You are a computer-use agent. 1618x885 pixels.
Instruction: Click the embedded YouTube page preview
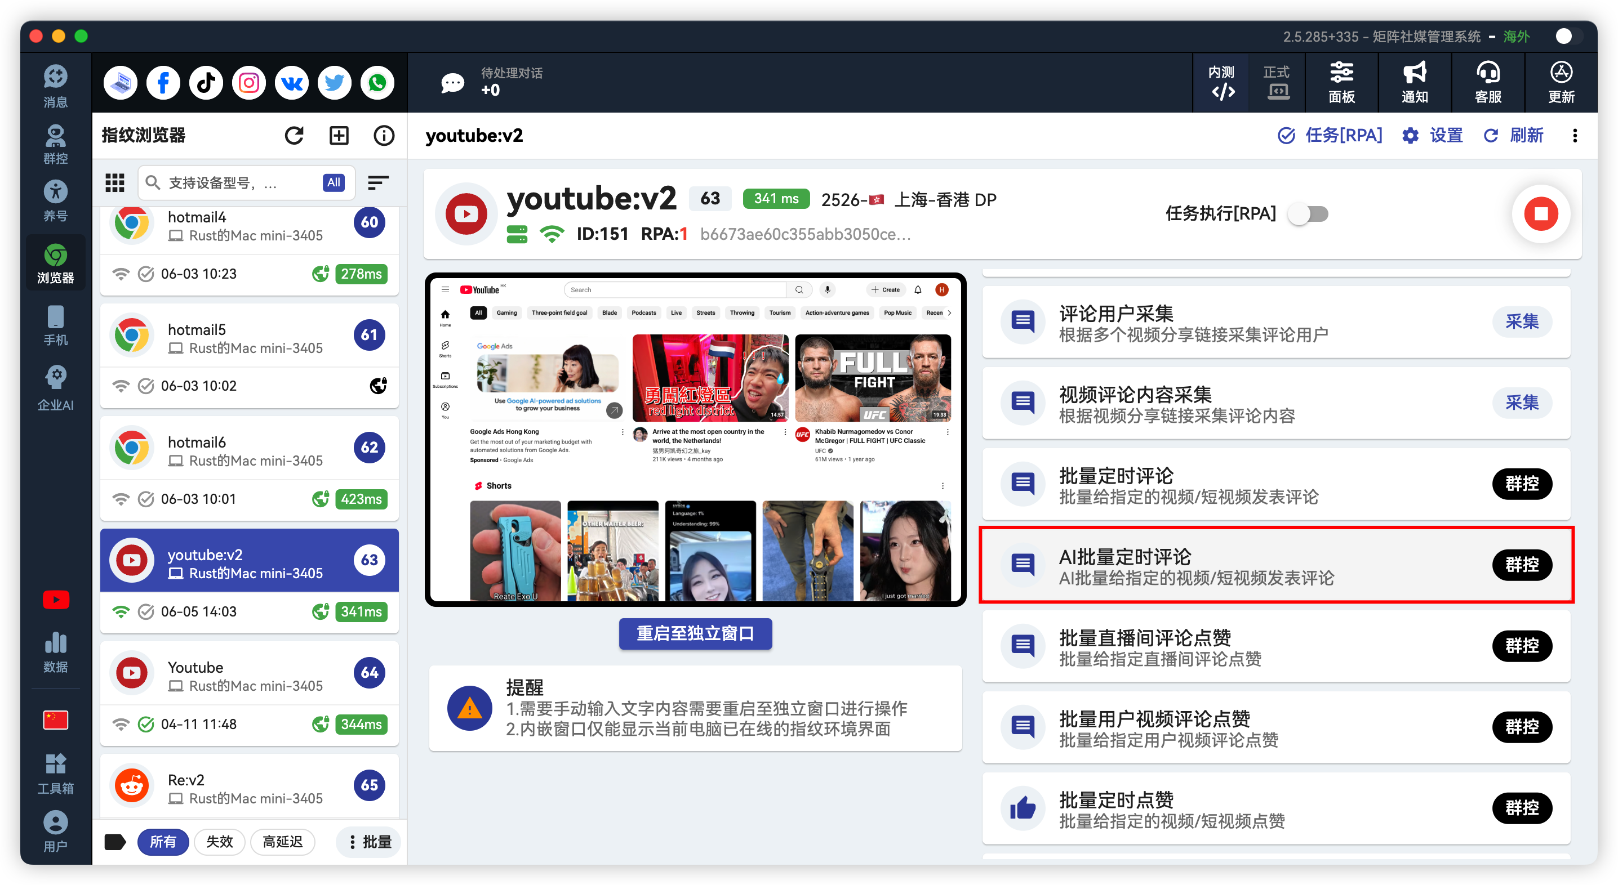(x=695, y=439)
